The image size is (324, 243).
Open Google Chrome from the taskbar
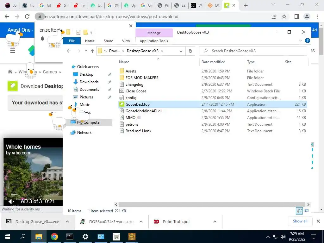click(x=54, y=237)
